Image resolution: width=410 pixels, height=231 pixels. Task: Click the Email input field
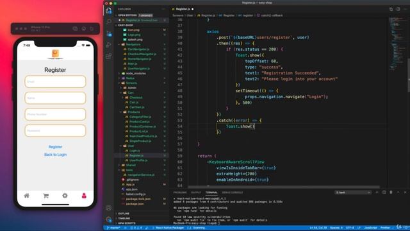(x=55, y=81)
